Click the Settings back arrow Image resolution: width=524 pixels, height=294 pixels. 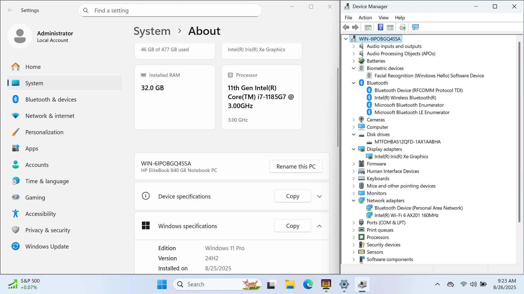pyautogui.click(x=10, y=10)
